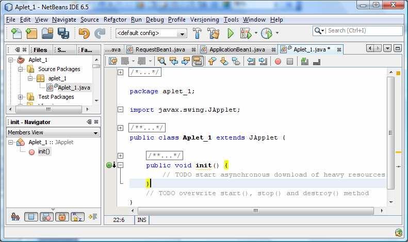The height and width of the screenshot is (242, 408).
Task: Save all files icon
Action: tap(63, 33)
